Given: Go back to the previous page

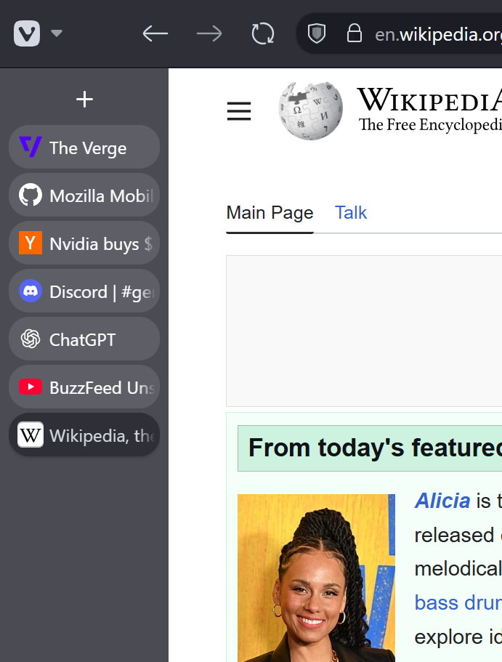Looking at the screenshot, I should [x=155, y=33].
